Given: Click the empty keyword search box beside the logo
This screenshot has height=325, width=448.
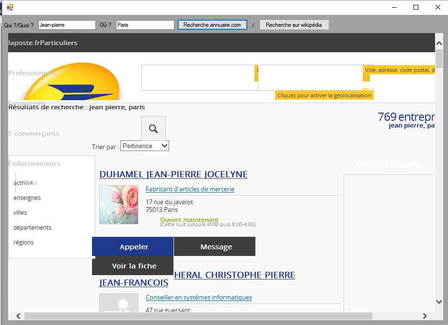Looking at the screenshot, I should pyautogui.click(x=200, y=78).
